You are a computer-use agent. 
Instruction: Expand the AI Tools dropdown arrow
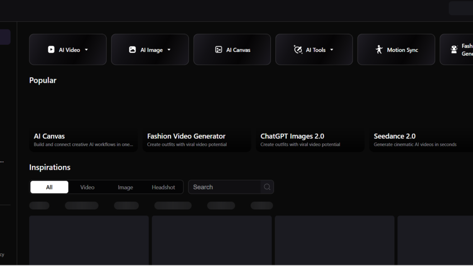point(332,50)
